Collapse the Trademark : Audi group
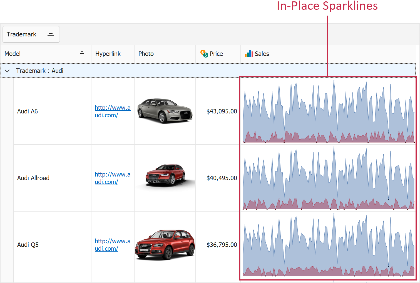This screenshot has height=283, width=420. point(8,71)
